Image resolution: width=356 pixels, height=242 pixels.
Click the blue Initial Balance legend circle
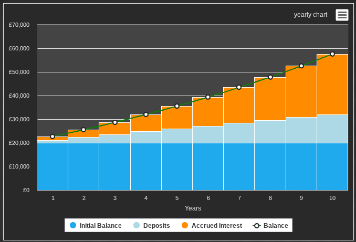click(x=73, y=225)
